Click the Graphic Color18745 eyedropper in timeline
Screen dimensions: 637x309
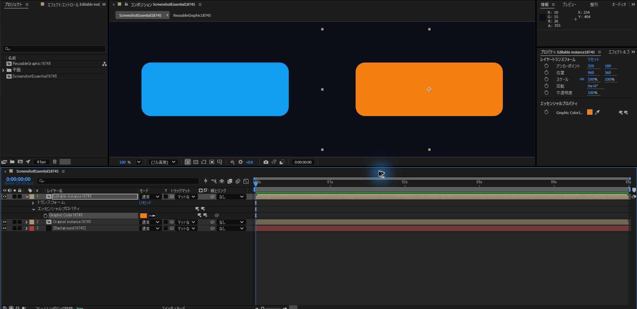(x=152, y=216)
